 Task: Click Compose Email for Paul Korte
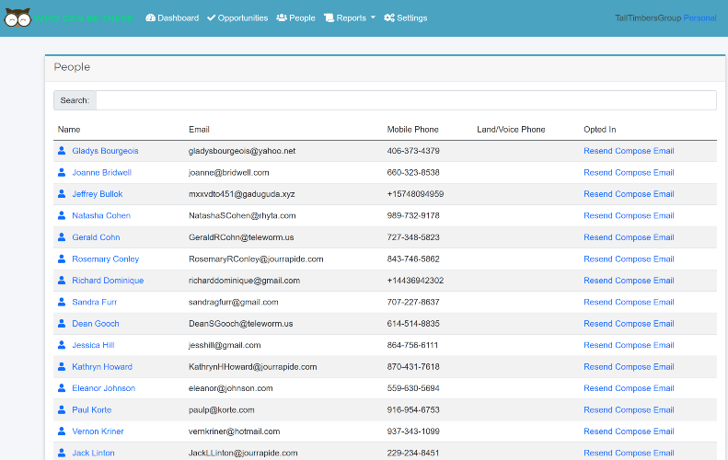pos(644,410)
